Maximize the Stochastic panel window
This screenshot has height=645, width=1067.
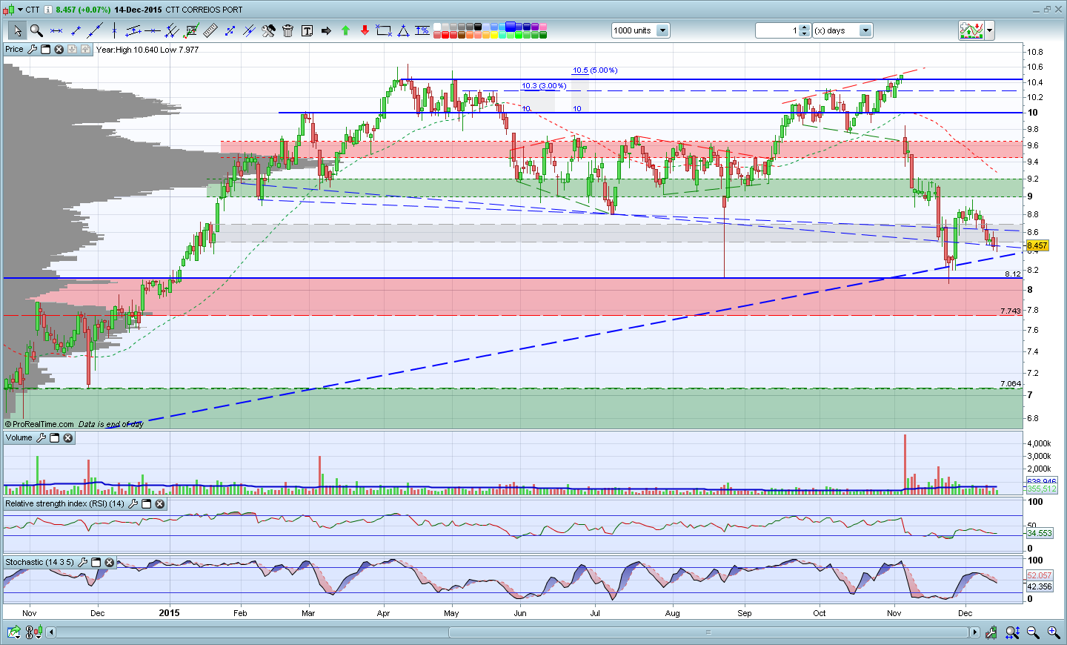[96, 563]
